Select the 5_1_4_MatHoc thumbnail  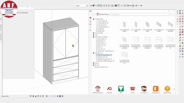(159, 24)
